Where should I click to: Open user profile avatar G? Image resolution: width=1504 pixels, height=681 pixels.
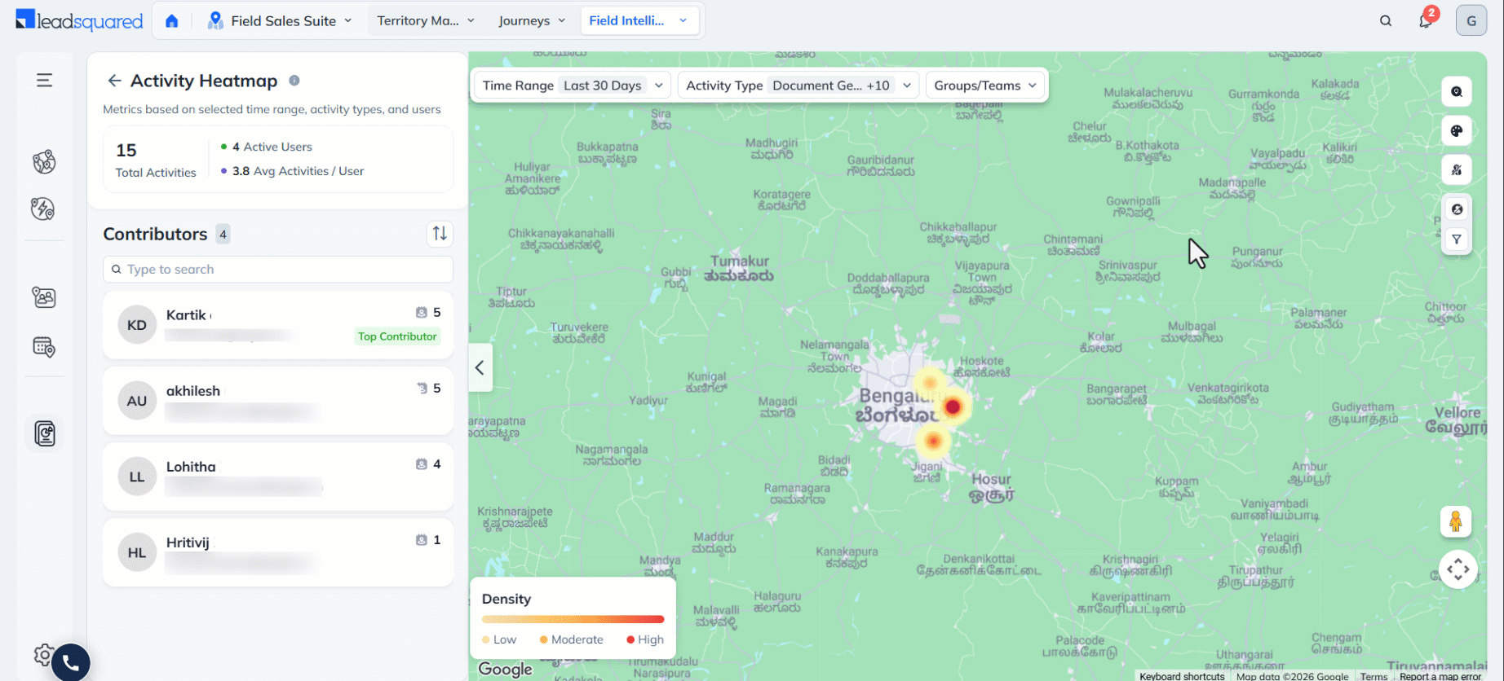(x=1471, y=21)
